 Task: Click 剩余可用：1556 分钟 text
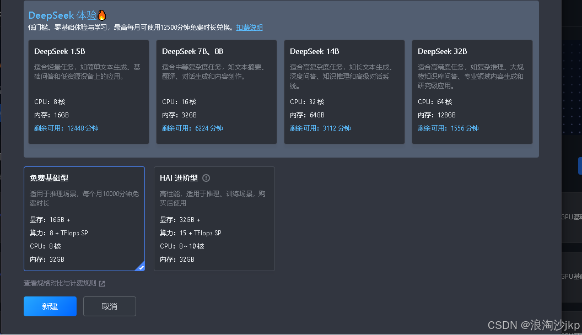tap(448, 128)
